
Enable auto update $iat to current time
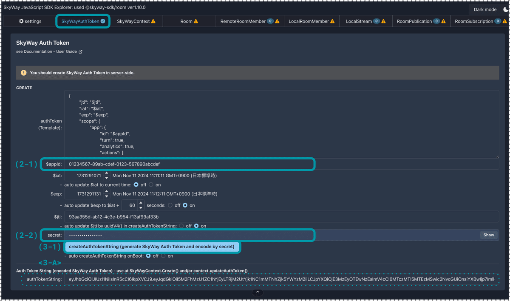151,185
